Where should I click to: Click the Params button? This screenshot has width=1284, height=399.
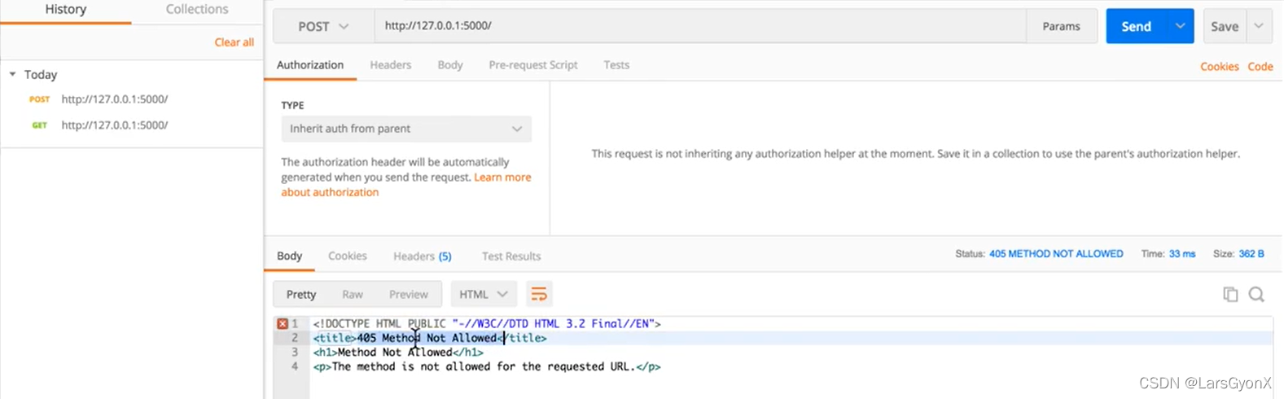[x=1062, y=26]
